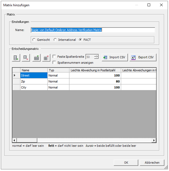Click the right scroll arrow of table
169x171 pixels.
coord(154,140)
